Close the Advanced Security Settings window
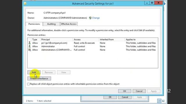Image resolution: width=186 pixels, height=104 pixels. (x=158, y=3)
